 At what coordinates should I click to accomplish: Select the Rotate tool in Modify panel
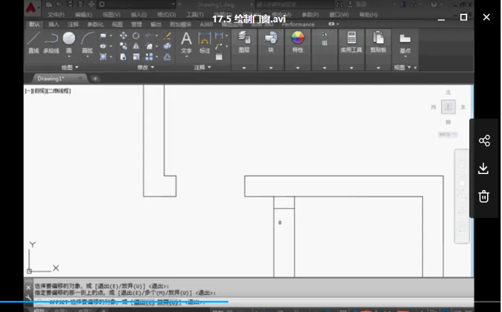[136, 36]
